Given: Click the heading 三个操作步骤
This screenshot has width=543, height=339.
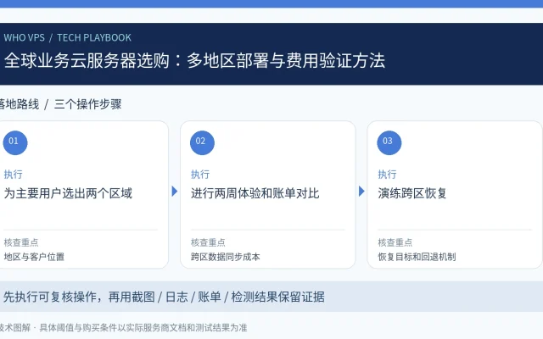Looking at the screenshot, I should click(88, 104).
